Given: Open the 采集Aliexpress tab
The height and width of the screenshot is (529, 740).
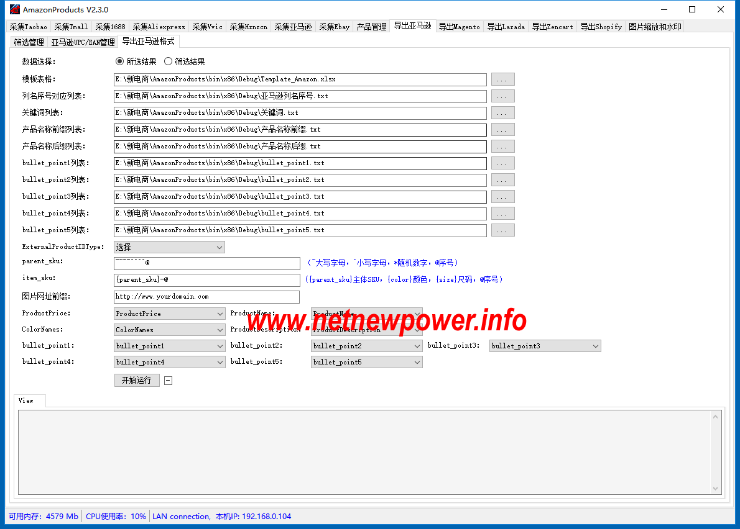Looking at the screenshot, I should click(x=159, y=27).
